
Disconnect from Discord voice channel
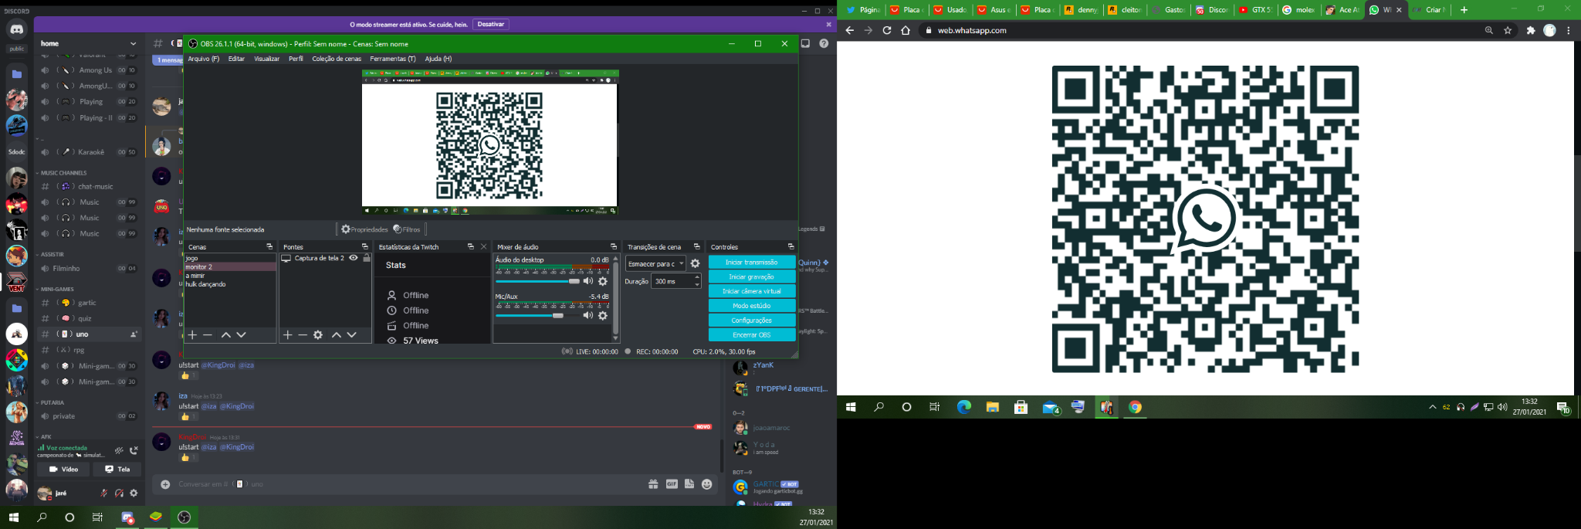[134, 450]
